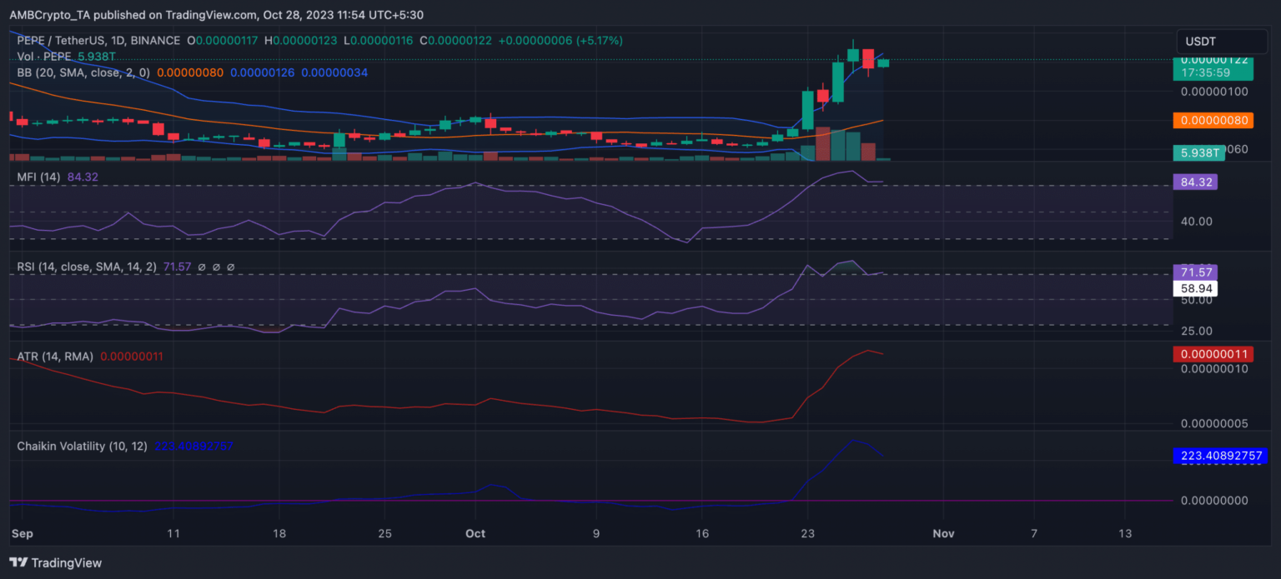The width and height of the screenshot is (1281, 579).
Task: Click the 5.938T volume axis tag
Action: click(1199, 152)
